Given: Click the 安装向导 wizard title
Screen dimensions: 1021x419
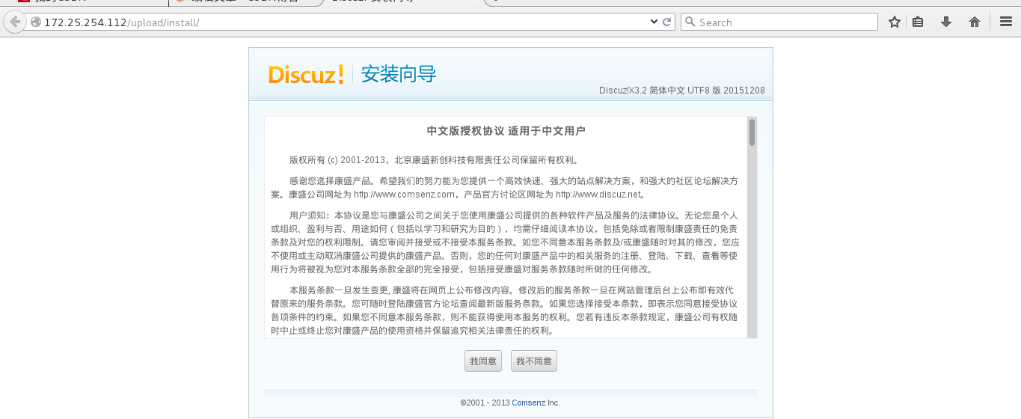Looking at the screenshot, I should (399, 74).
